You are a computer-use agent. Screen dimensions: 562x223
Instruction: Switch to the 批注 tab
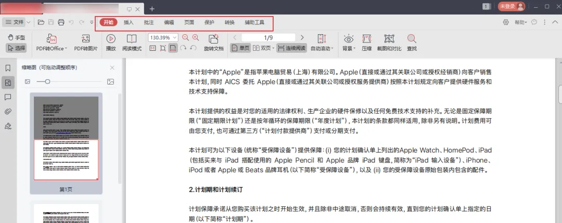pos(149,22)
